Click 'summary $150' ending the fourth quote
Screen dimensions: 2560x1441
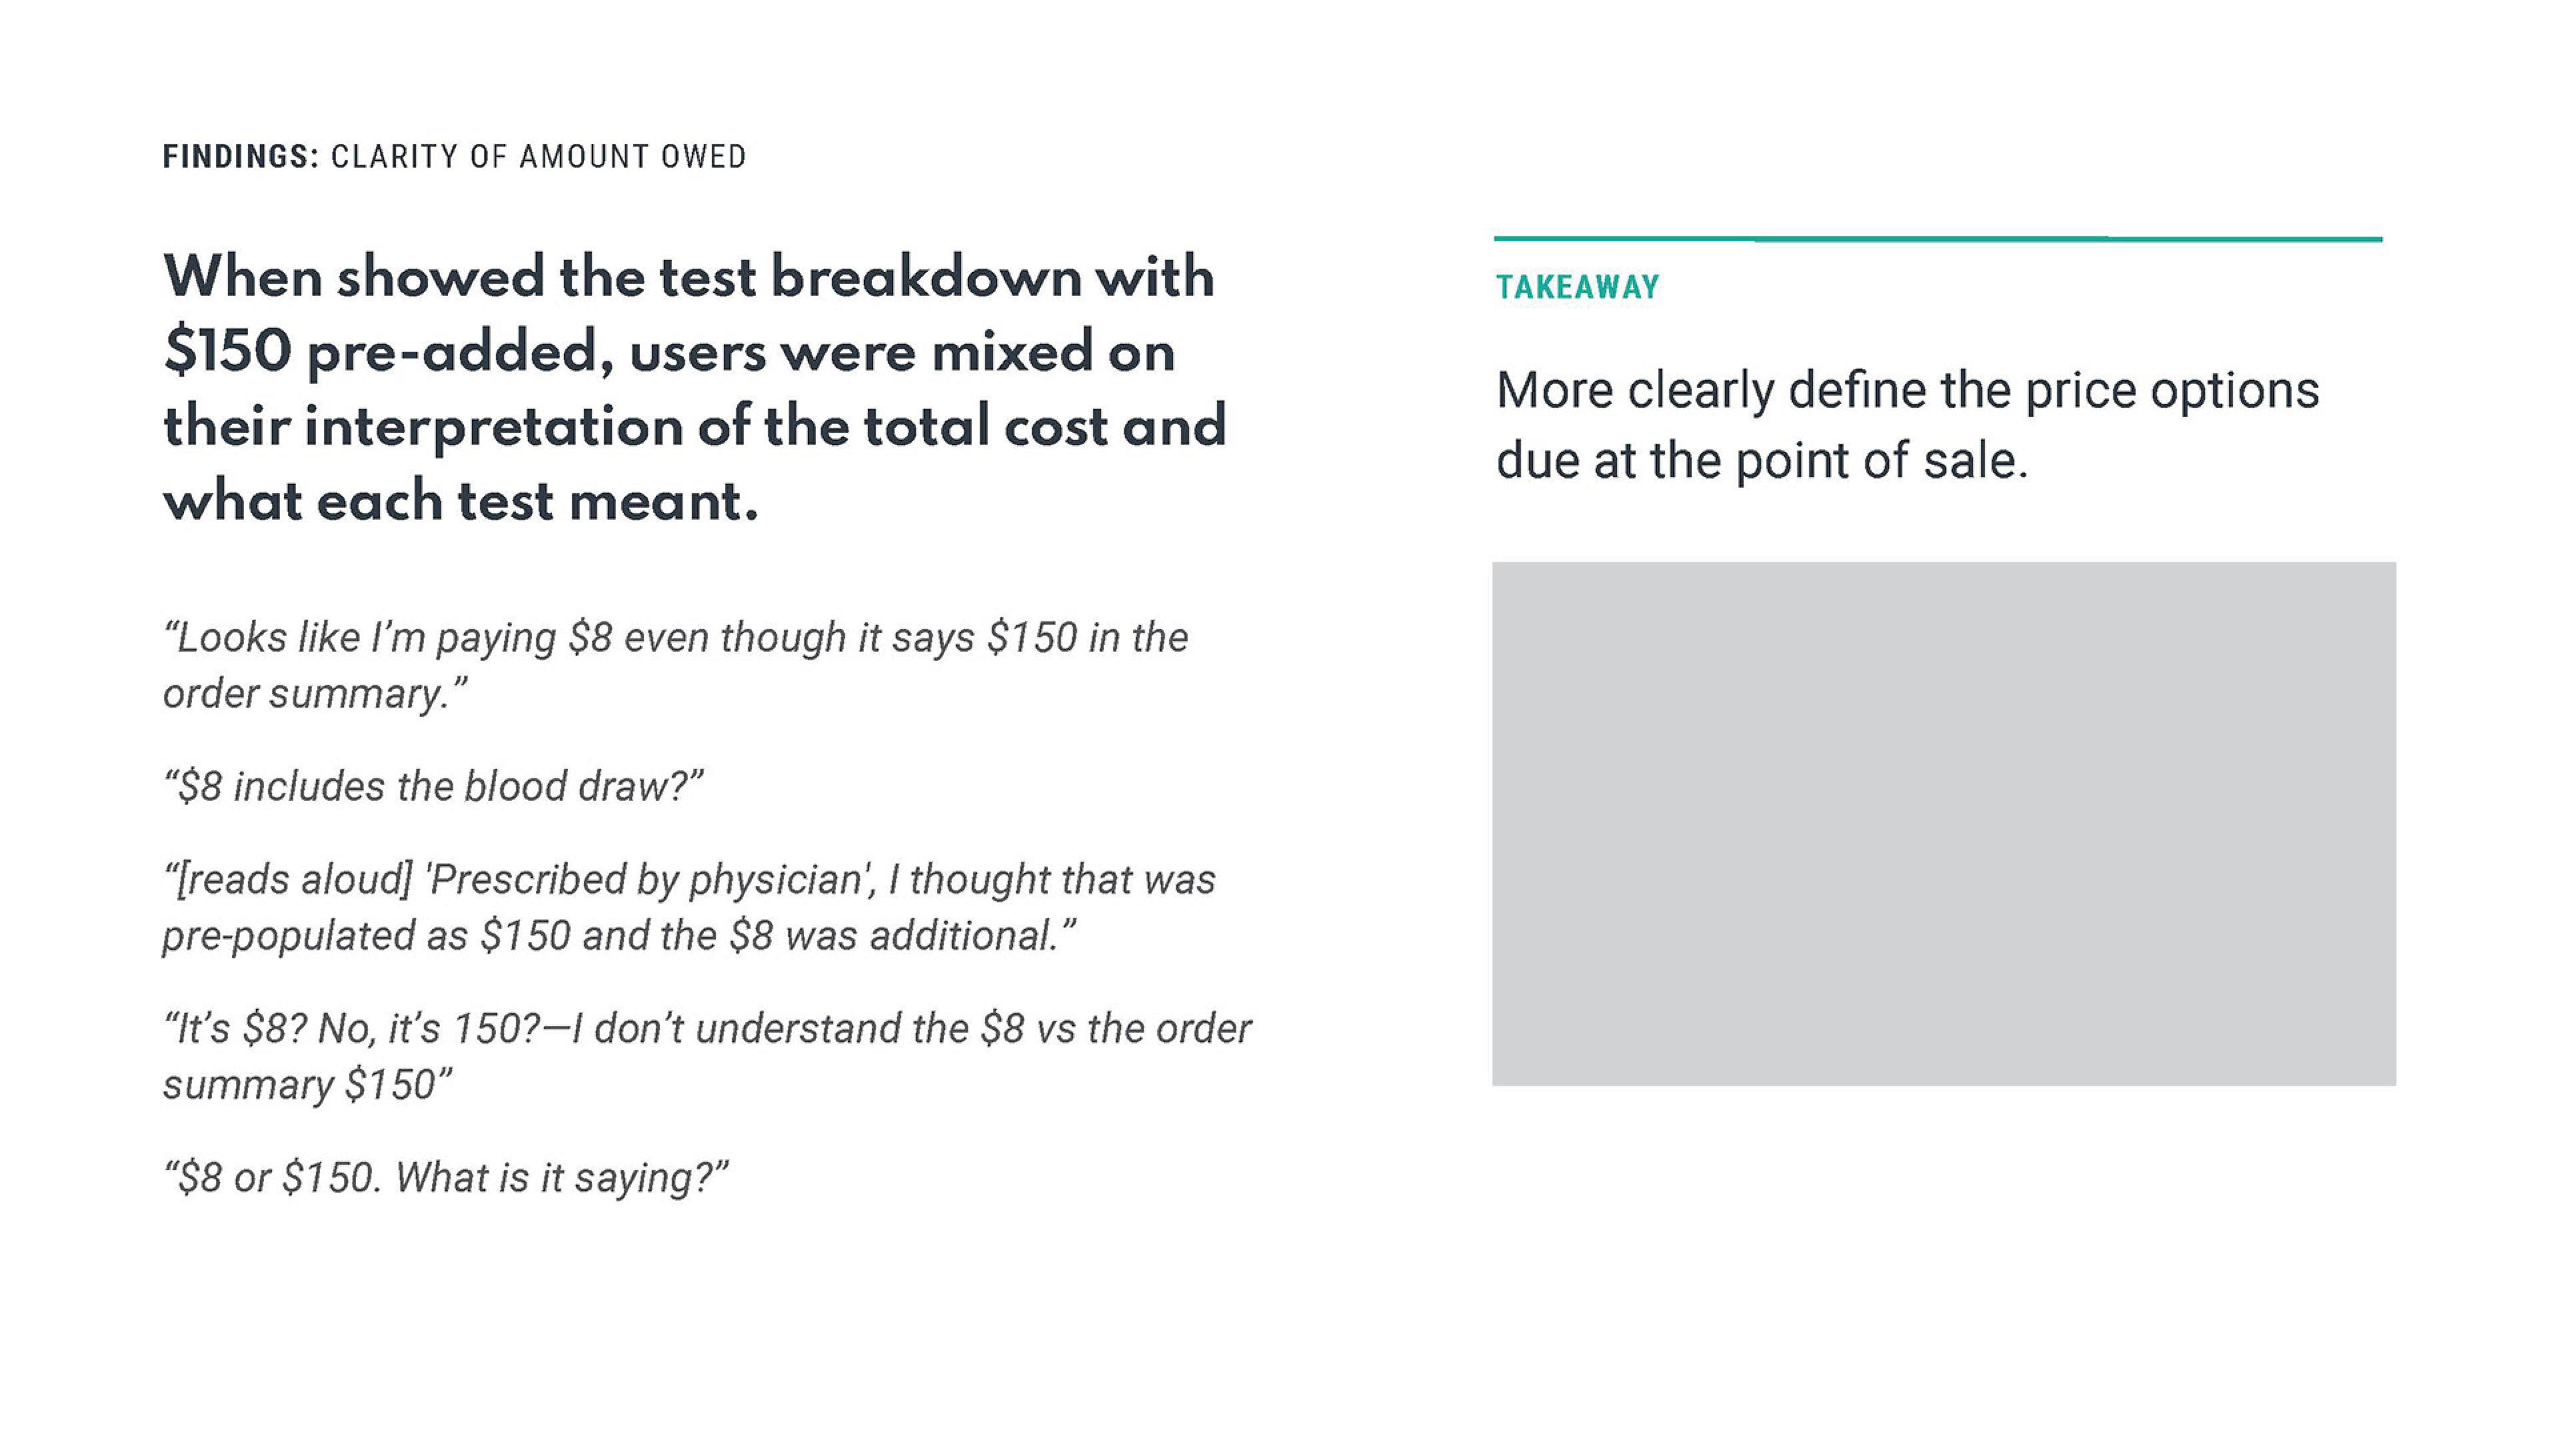(x=307, y=1084)
